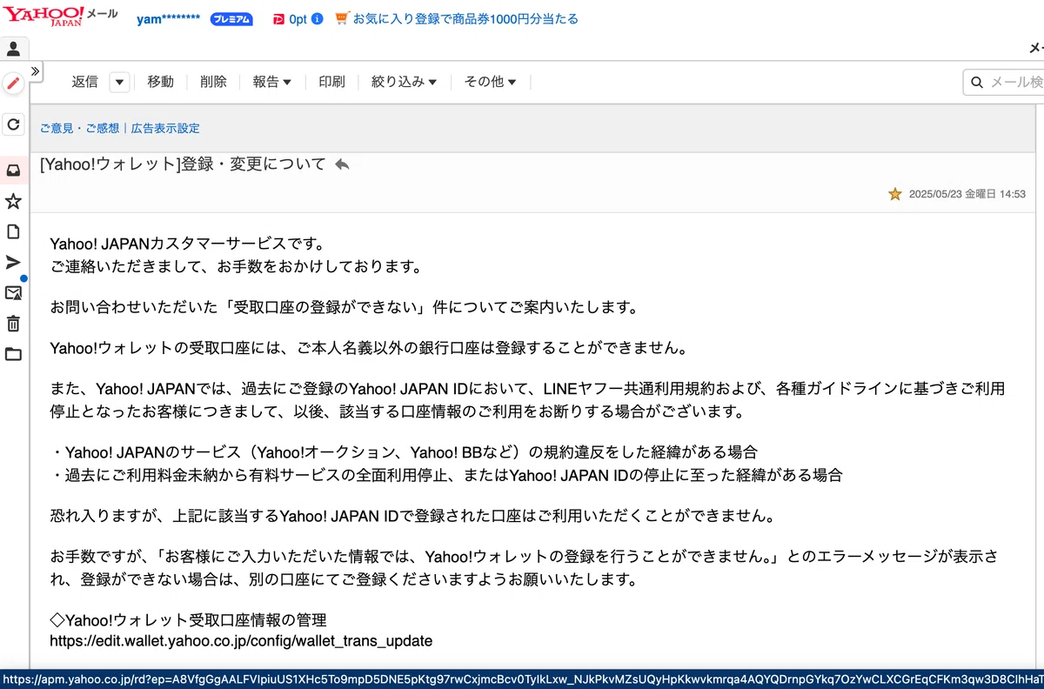This screenshot has height=689, width=1044.
Task: Click the date 2025/05/23 金曜日 14:53
Action: (967, 195)
